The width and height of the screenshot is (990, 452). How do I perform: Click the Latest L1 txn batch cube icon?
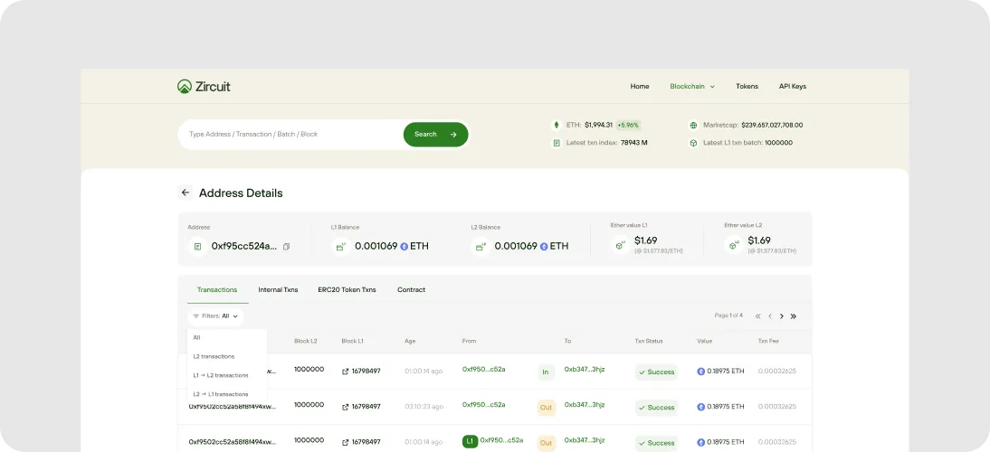[693, 143]
